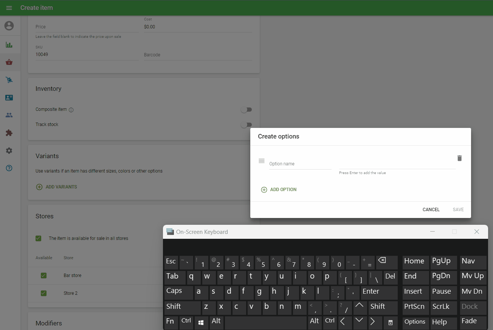Open the inventory management cart icon
Viewport: 493px width, 330px height.
click(9, 80)
